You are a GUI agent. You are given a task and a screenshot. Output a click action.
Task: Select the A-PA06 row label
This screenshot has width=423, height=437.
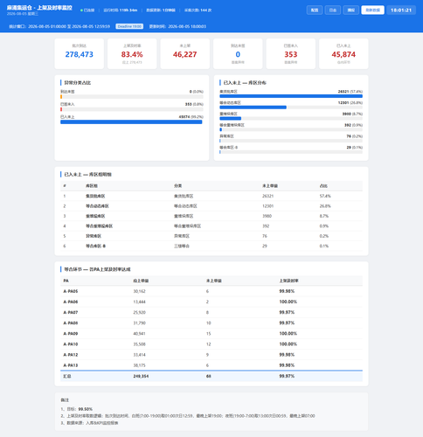coord(71,302)
